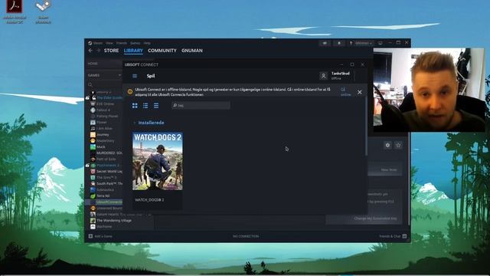The image size is (490, 276).
Task: Select Terra Nil in the Steam game list
Action: [103, 196]
